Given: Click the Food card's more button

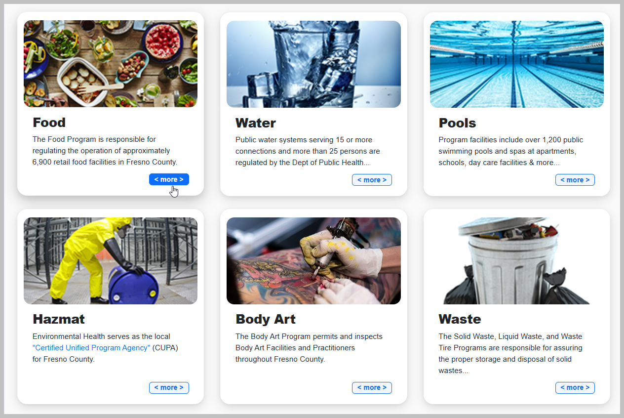Looking at the screenshot, I should coord(169,179).
